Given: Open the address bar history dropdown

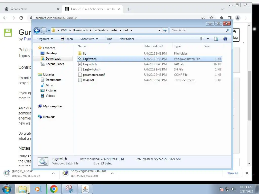Looking at the screenshot, I should point(159,30).
